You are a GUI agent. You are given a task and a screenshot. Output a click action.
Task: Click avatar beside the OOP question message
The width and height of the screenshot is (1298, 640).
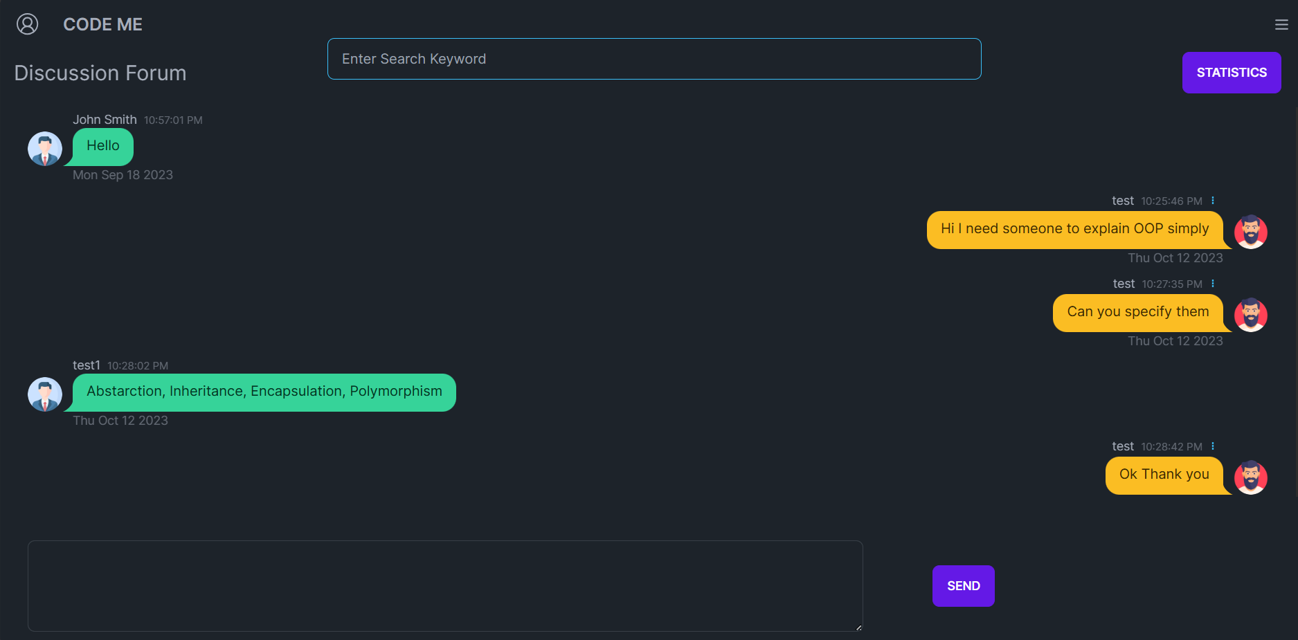tap(1250, 232)
